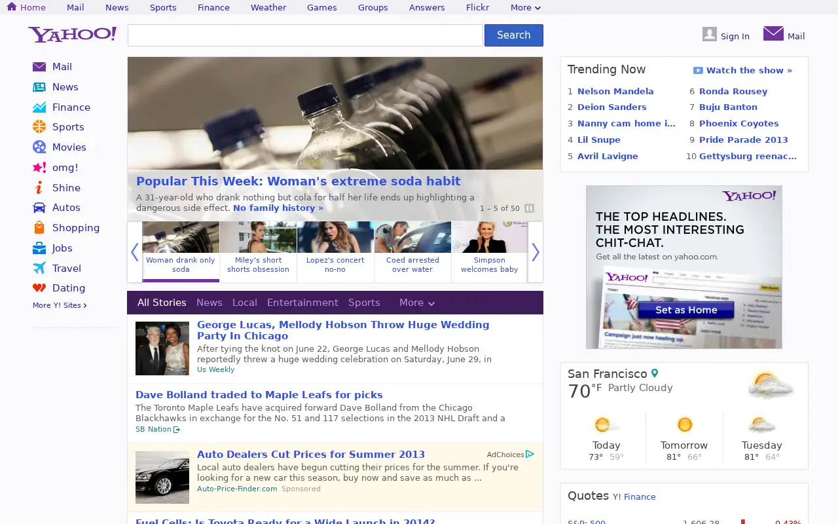Open the Lopez's concert no-no thumbnail
Image resolution: width=838 pixels, height=524 pixels.
point(335,252)
